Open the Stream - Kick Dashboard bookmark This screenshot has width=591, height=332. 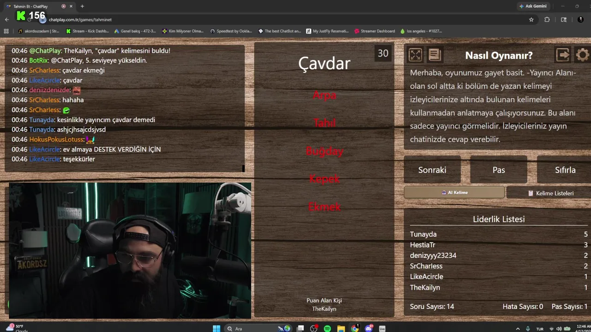[87, 31]
